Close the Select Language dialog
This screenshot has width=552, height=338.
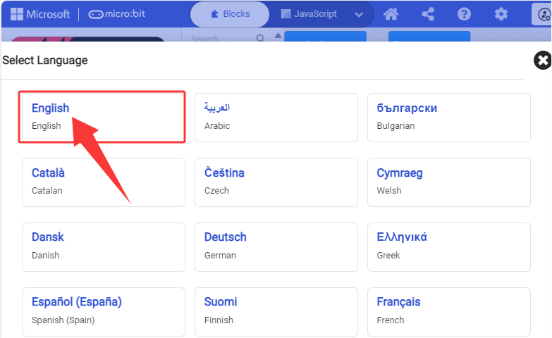[543, 60]
